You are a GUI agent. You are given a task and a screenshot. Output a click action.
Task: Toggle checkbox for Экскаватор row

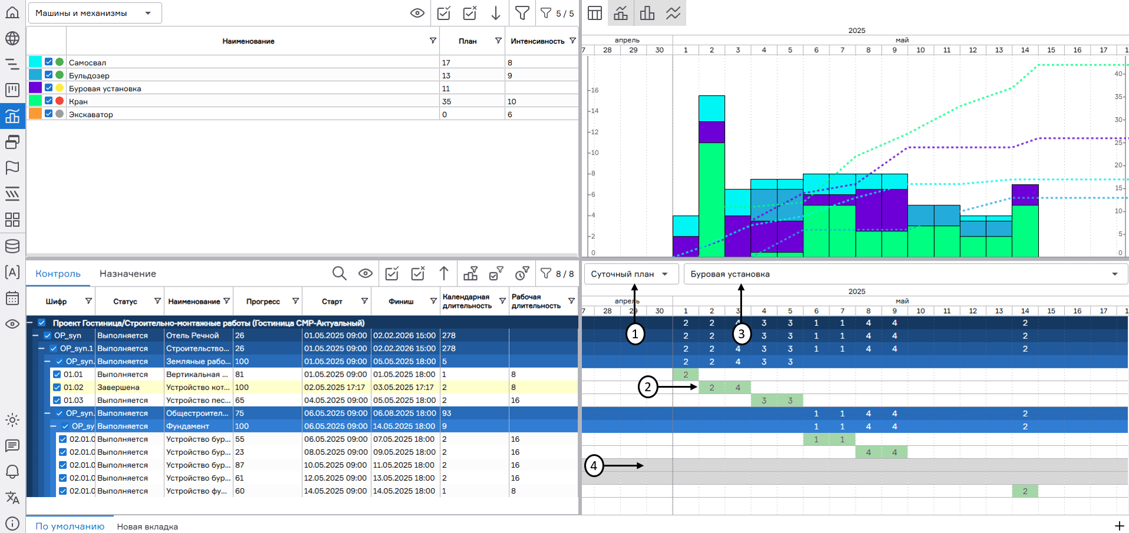[x=49, y=114]
